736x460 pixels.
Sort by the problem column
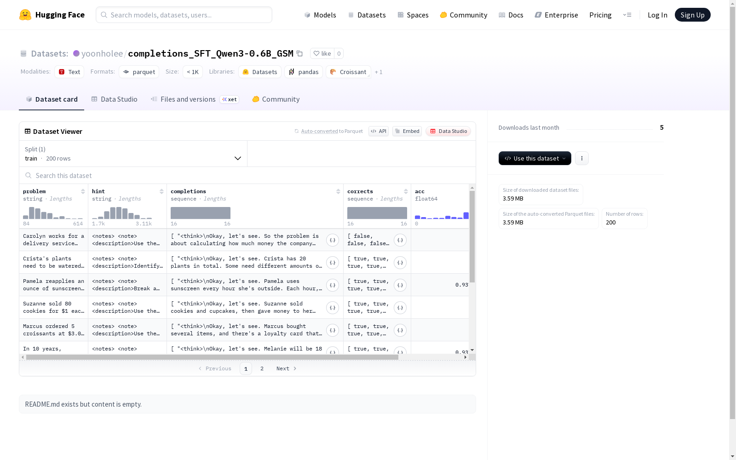(83, 191)
